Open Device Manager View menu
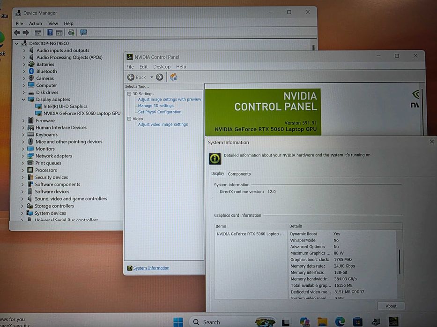 pyautogui.click(x=53, y=24)
